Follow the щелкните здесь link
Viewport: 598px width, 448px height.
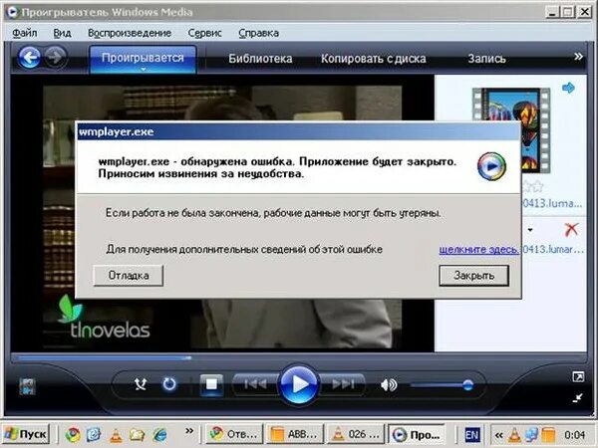tap(479, 250)
